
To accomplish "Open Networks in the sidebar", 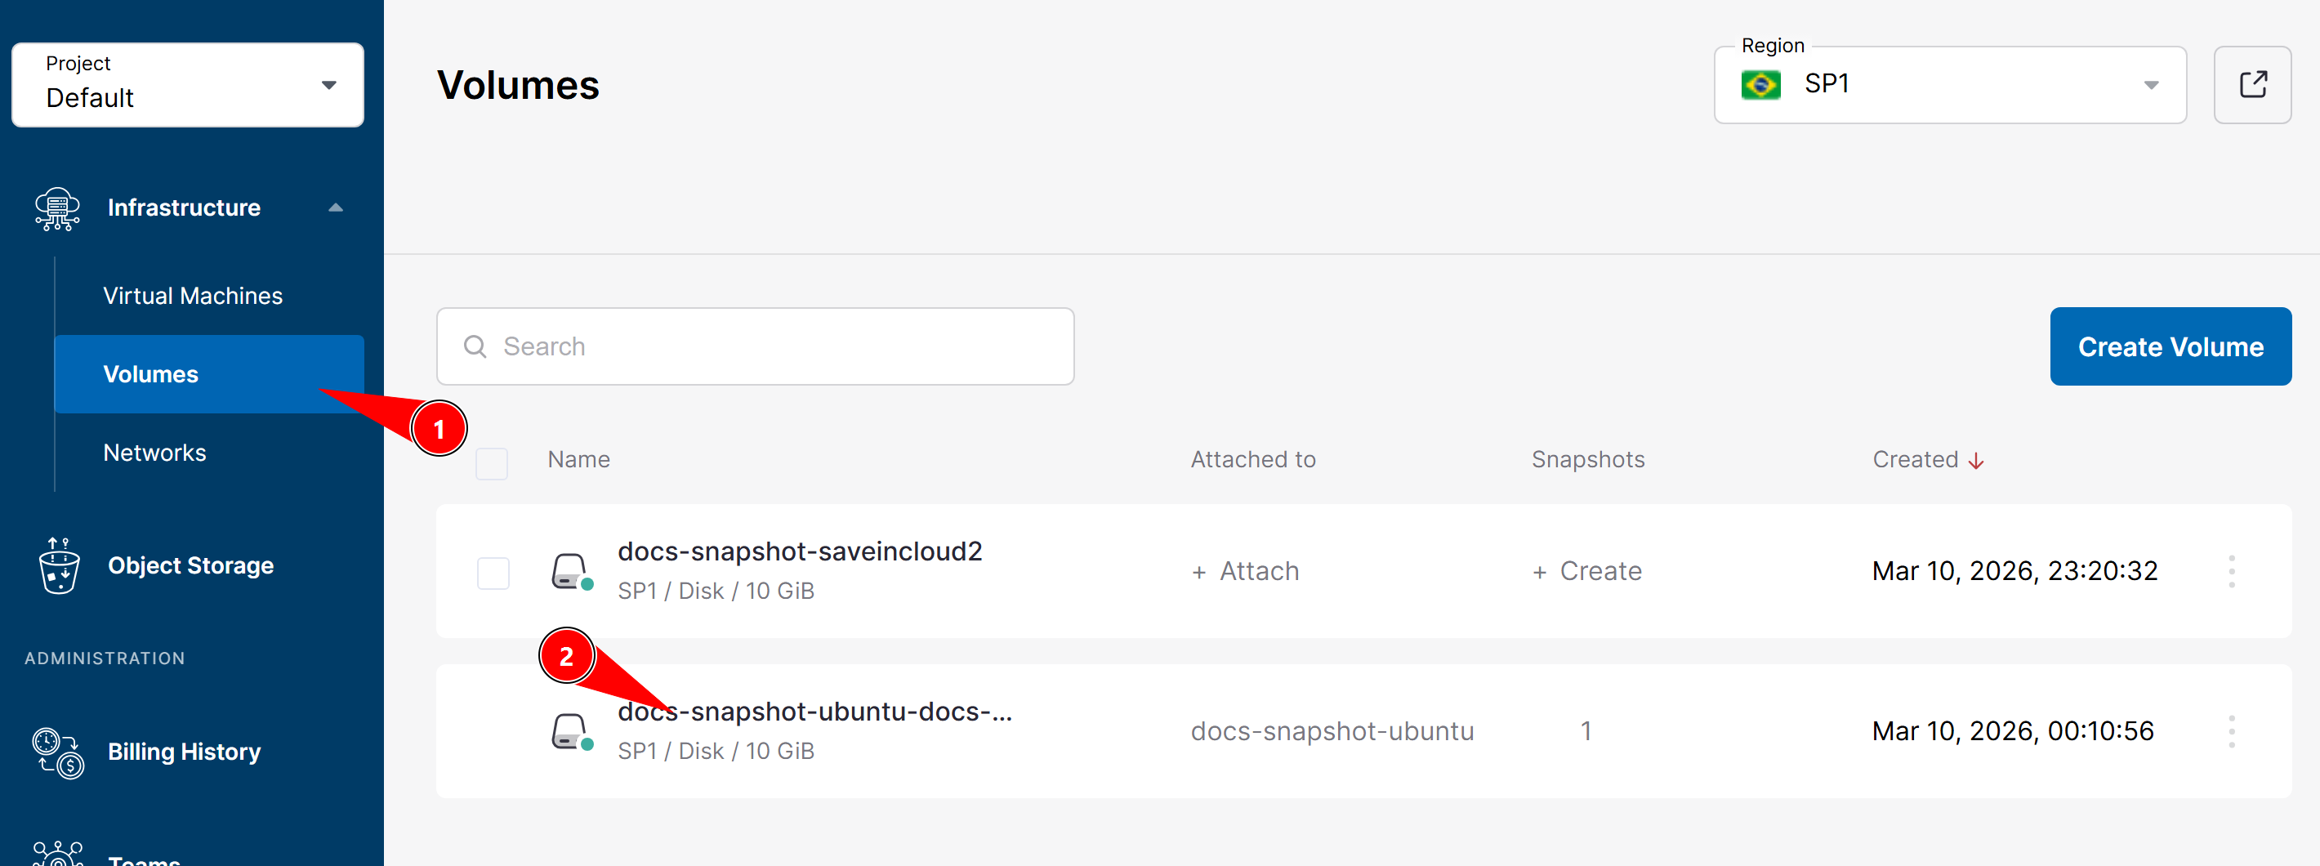I will [x=155, y=453].
